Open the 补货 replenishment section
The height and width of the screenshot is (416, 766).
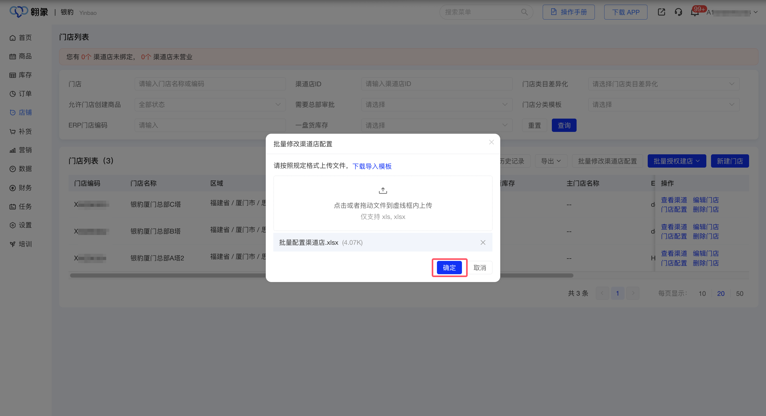[25, 131]
